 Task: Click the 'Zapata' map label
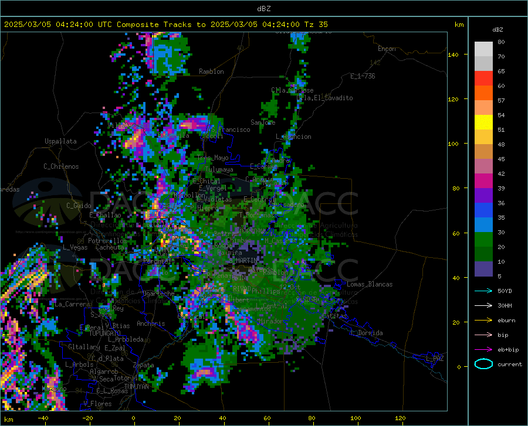[x=144, y=365]
